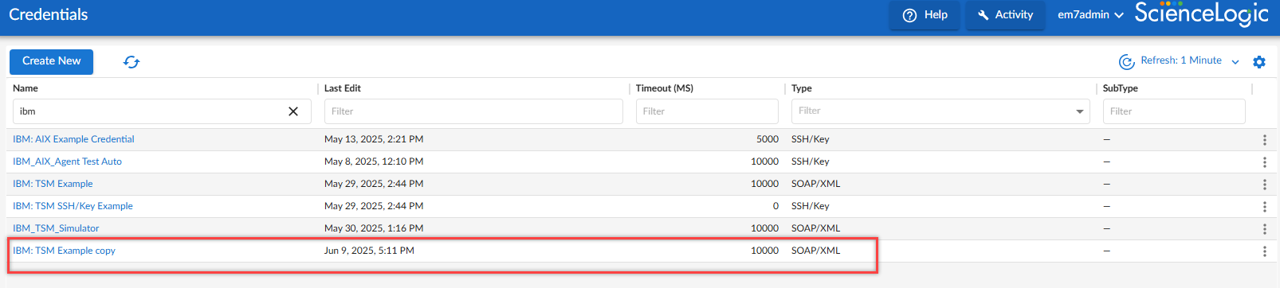Select the date Jun 9, 2025, 5:11 PM

[x=369, y=251]
